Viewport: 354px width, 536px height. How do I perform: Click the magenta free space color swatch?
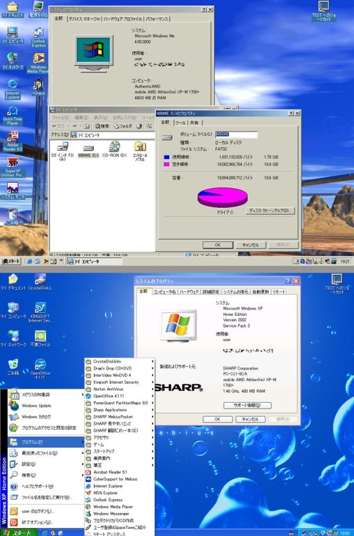[x=166, y=165]
